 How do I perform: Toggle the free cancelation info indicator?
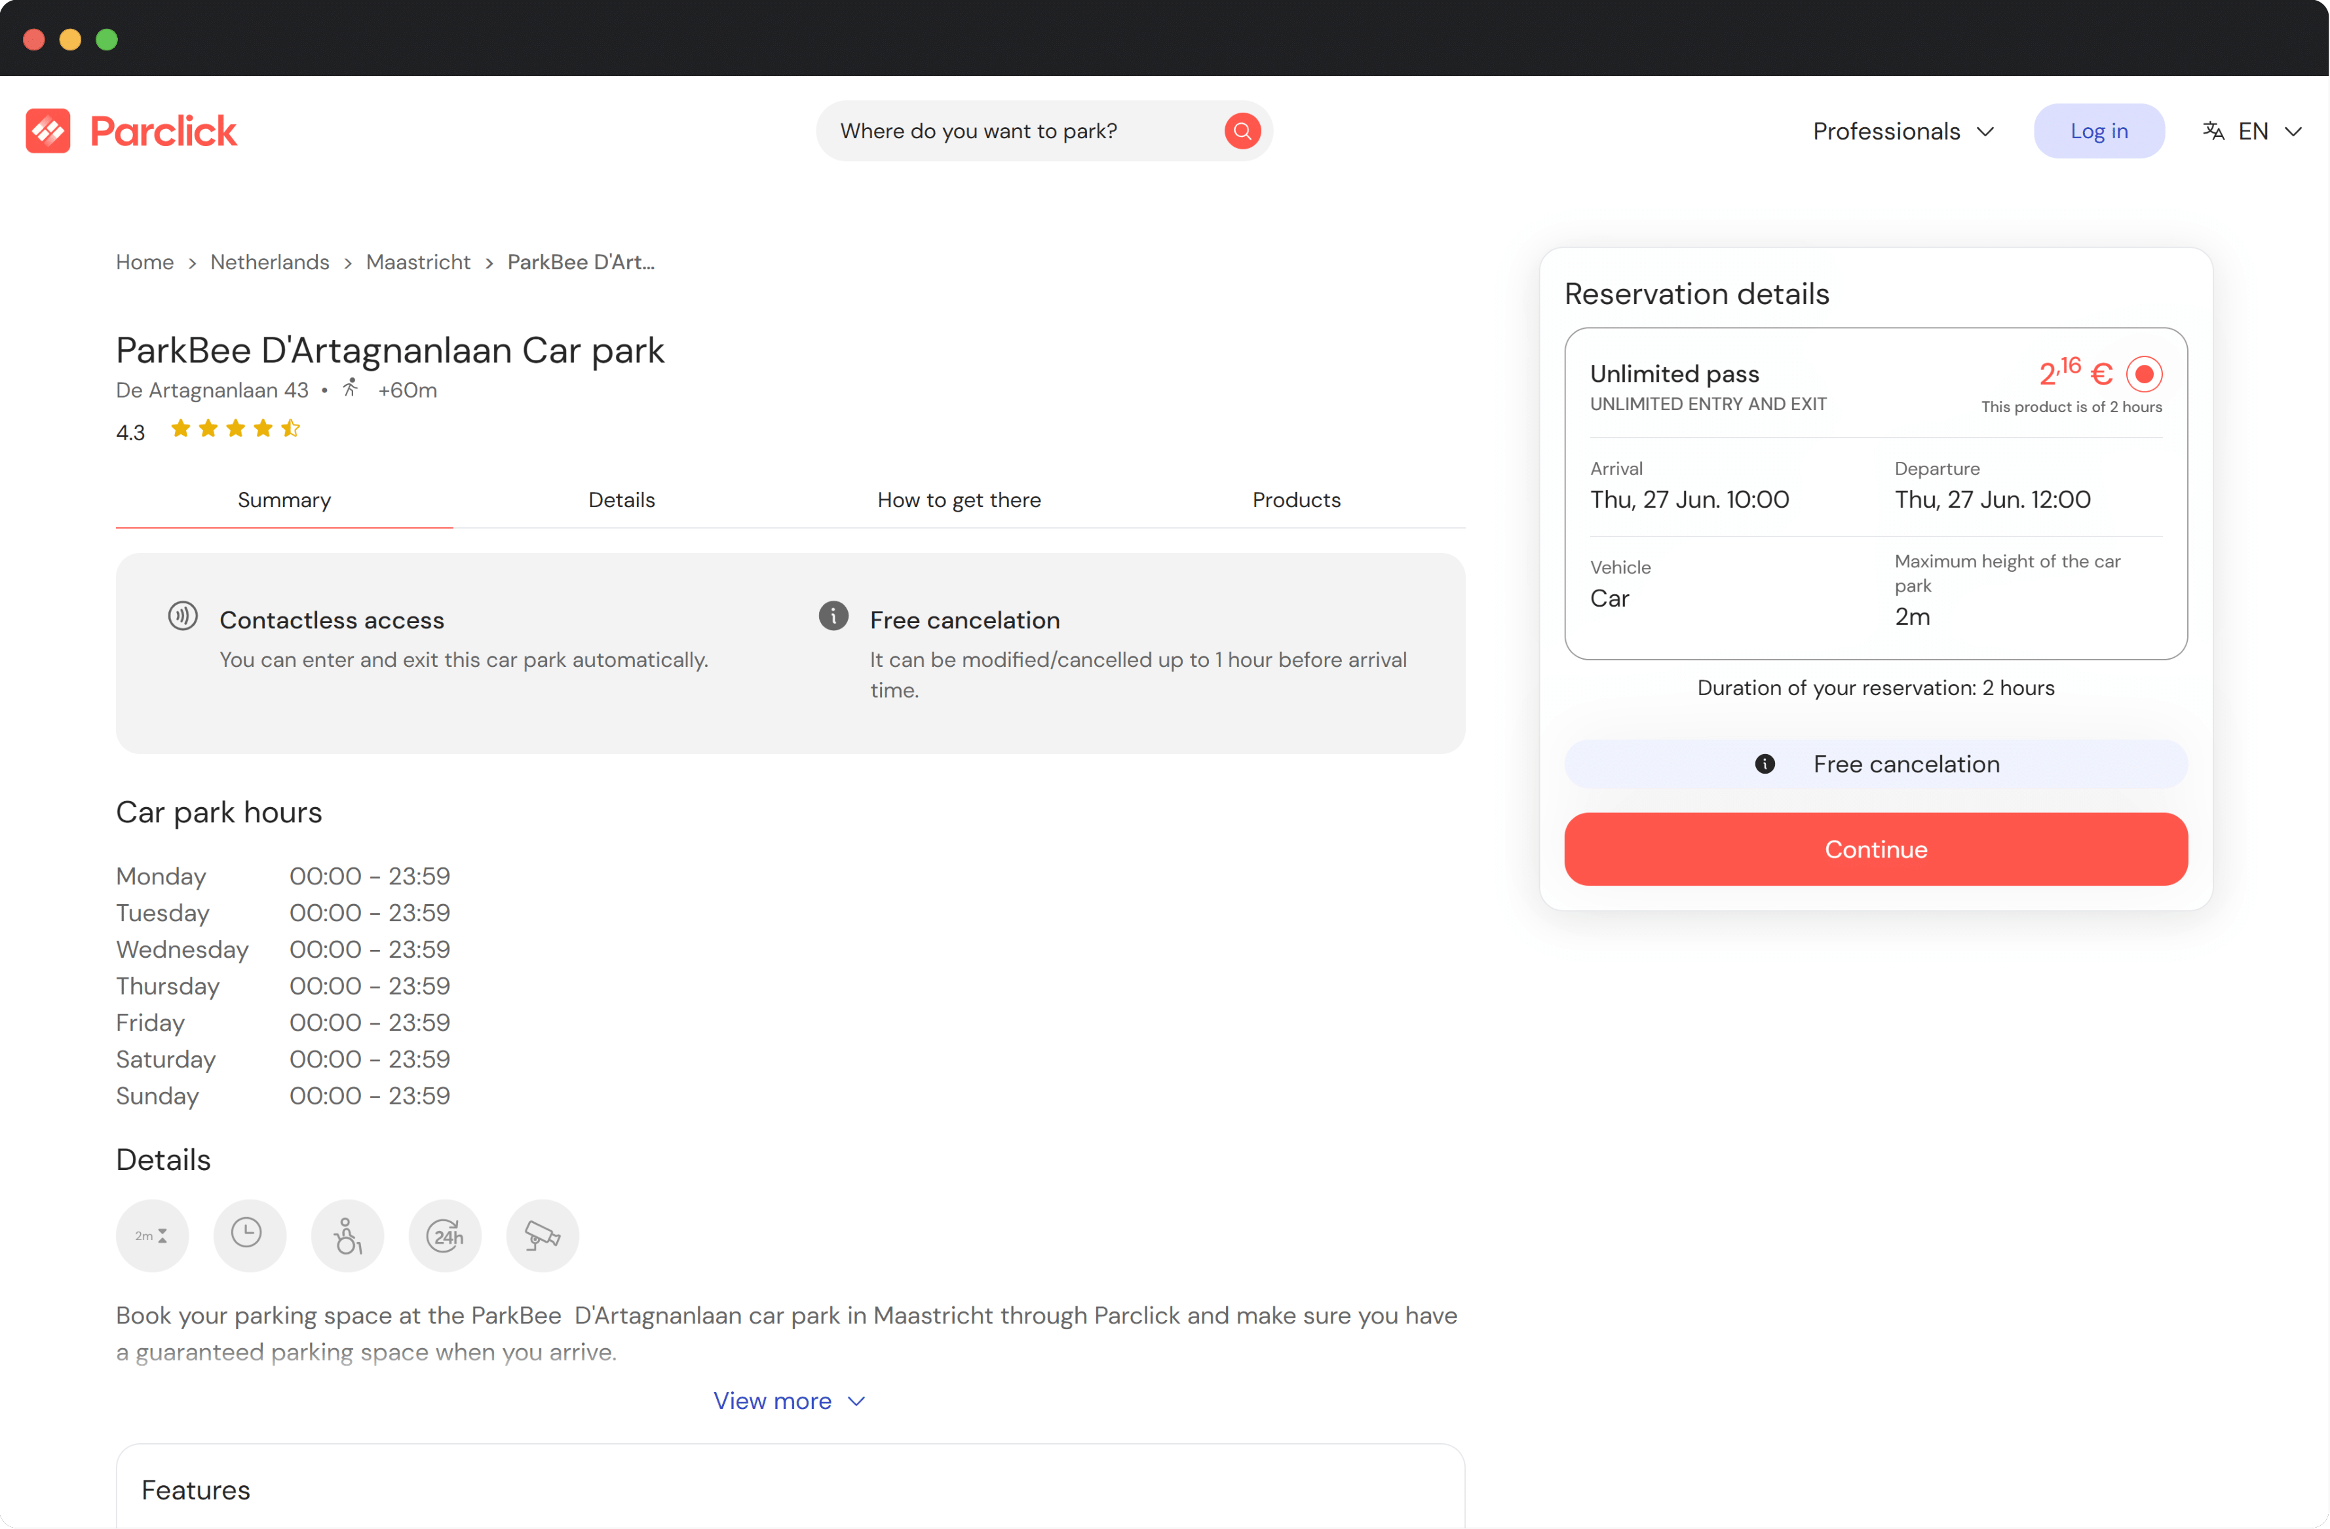pyautogui.click(x=1767, y=763)
